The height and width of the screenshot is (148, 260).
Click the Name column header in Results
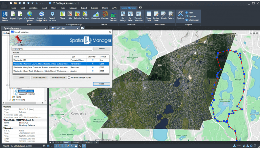[x=41, y=57]
